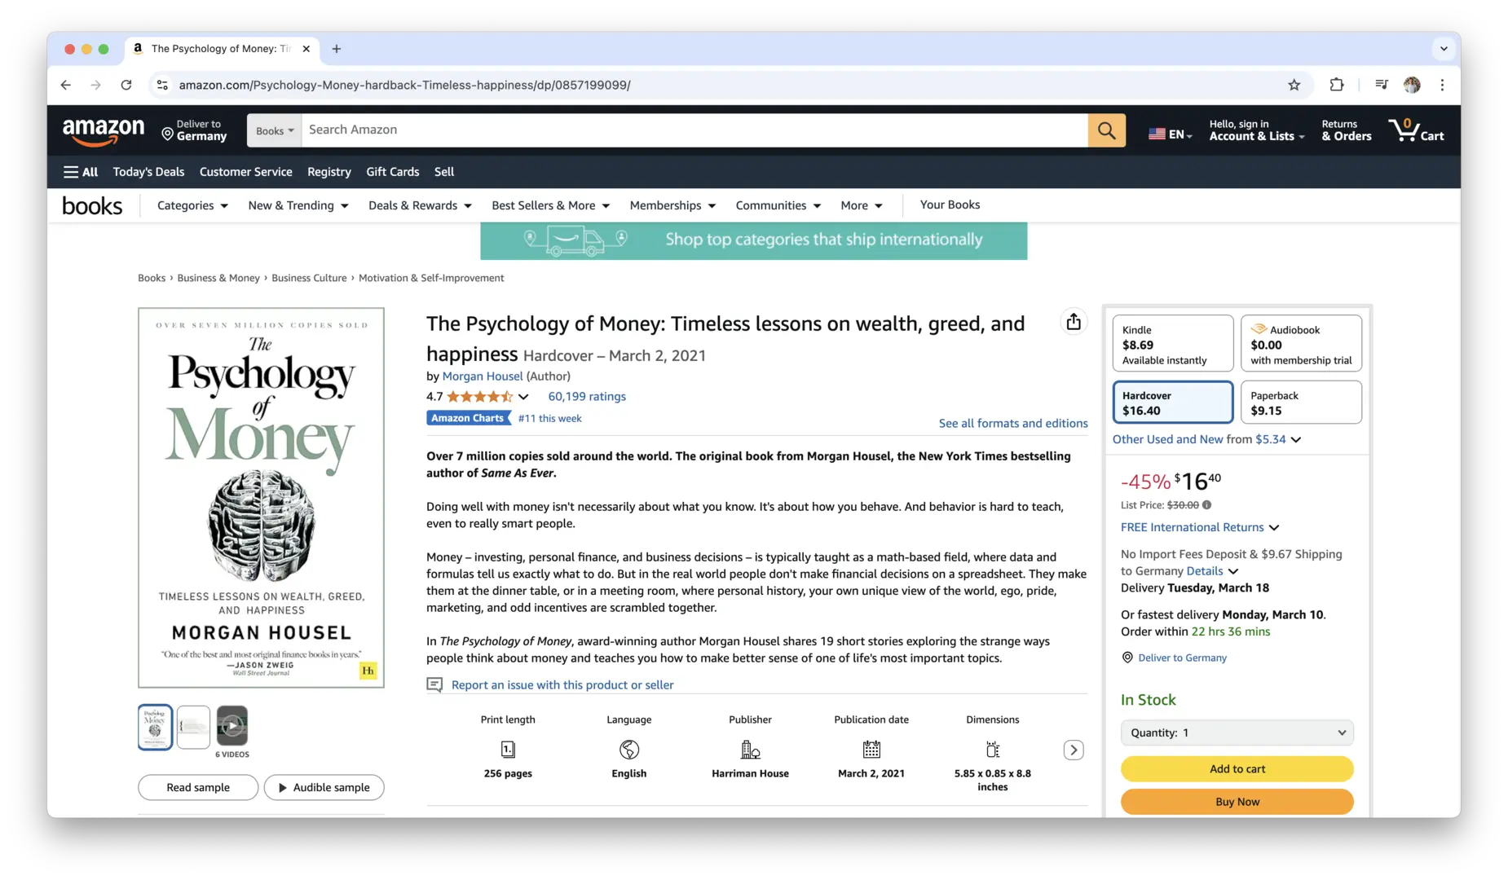Click the browser back arrow

(66, 85)
